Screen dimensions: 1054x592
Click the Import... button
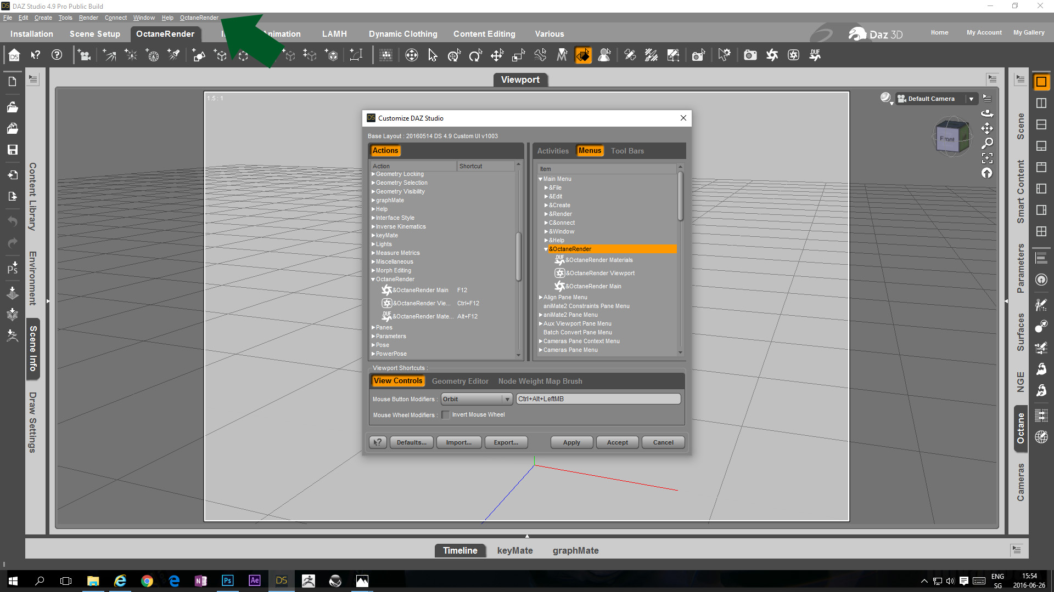459,442
